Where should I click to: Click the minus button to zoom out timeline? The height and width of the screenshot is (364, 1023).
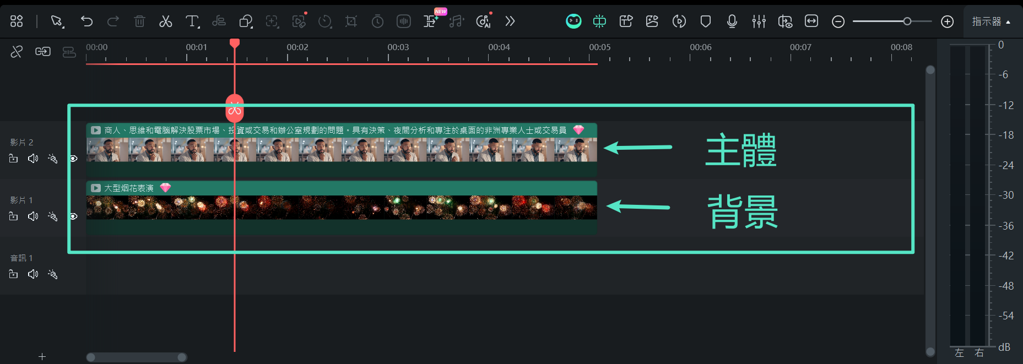[838, 21]
